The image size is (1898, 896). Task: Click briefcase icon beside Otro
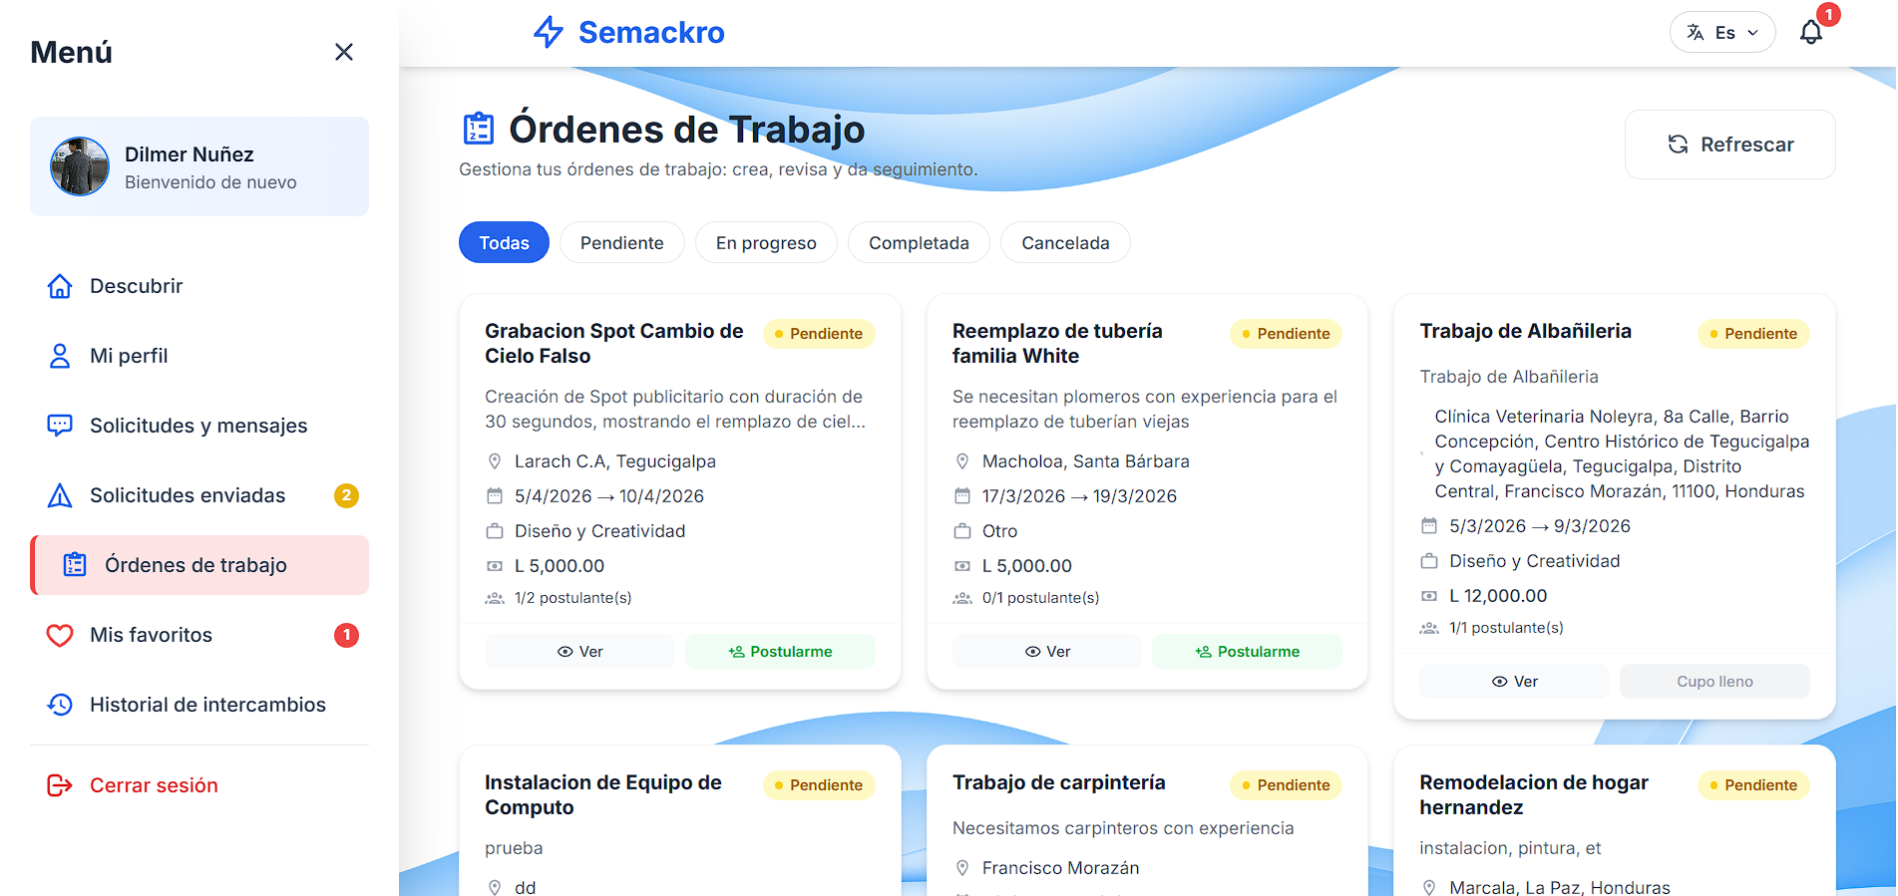point(962,530)
